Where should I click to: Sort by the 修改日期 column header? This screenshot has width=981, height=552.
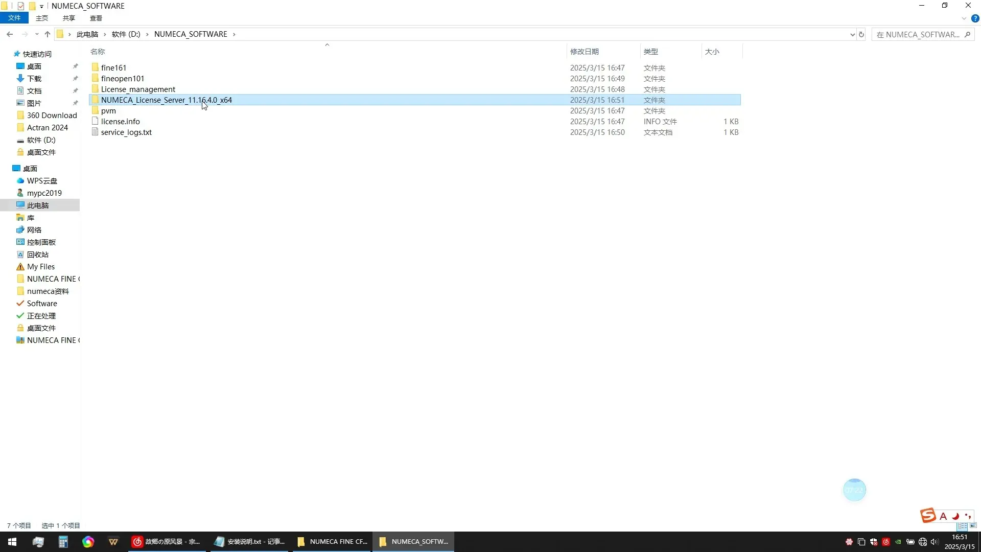tap(584, 52)
